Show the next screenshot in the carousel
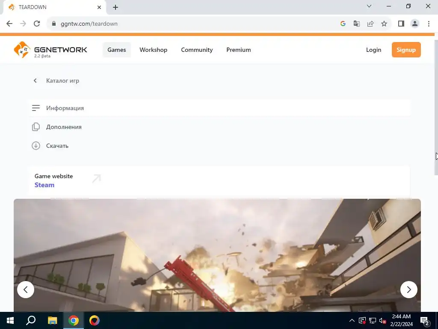The height and width of the screenshot is (329, 438). coord(408,290)
